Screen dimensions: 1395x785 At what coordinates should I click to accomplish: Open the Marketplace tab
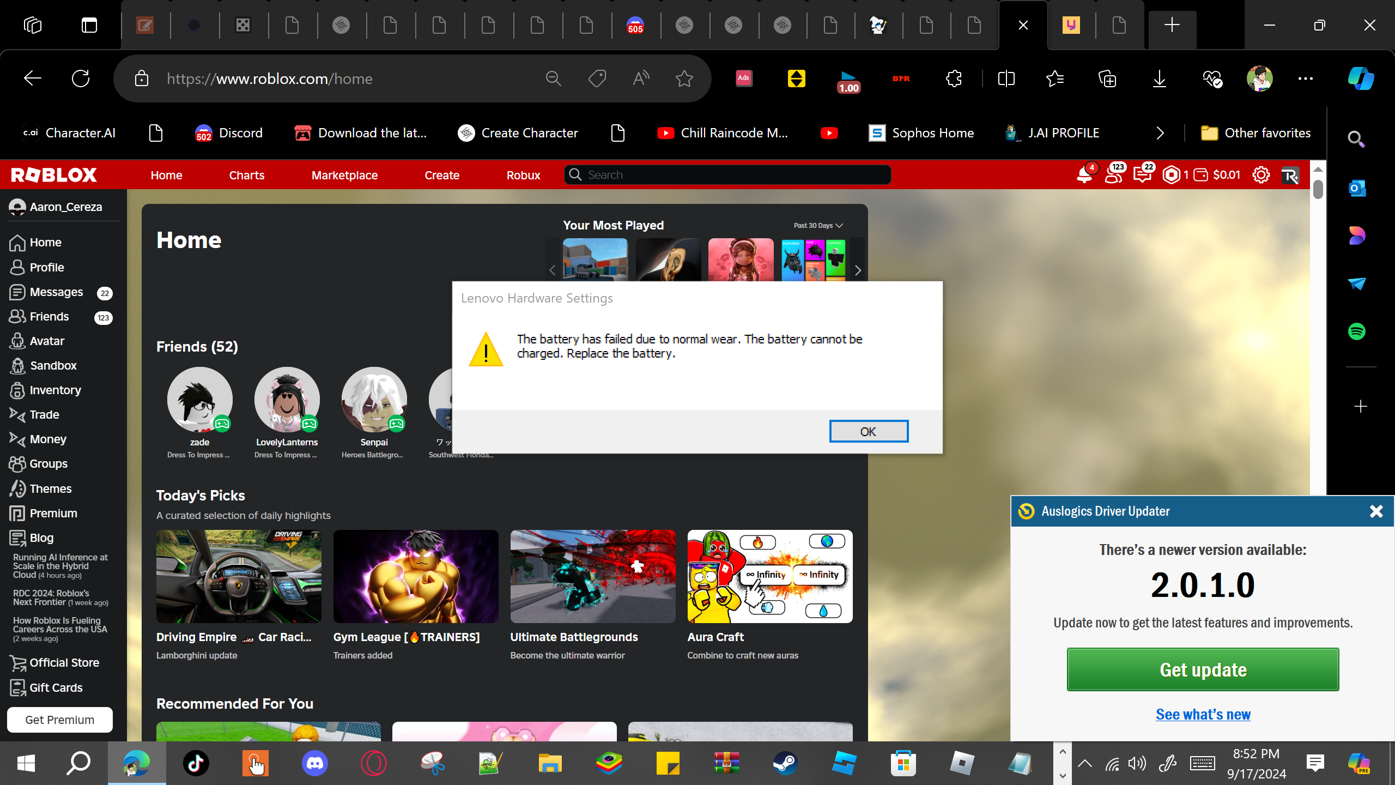click(344, 175)
